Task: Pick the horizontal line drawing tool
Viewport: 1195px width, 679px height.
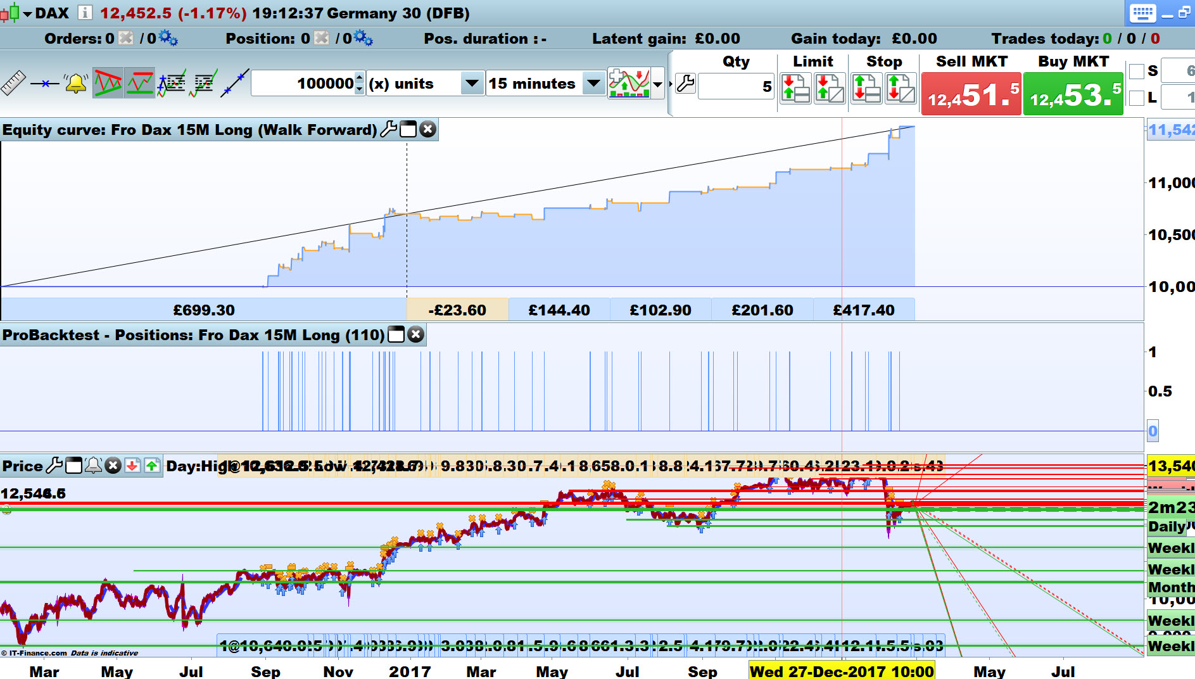Action: tap(44, 83)
